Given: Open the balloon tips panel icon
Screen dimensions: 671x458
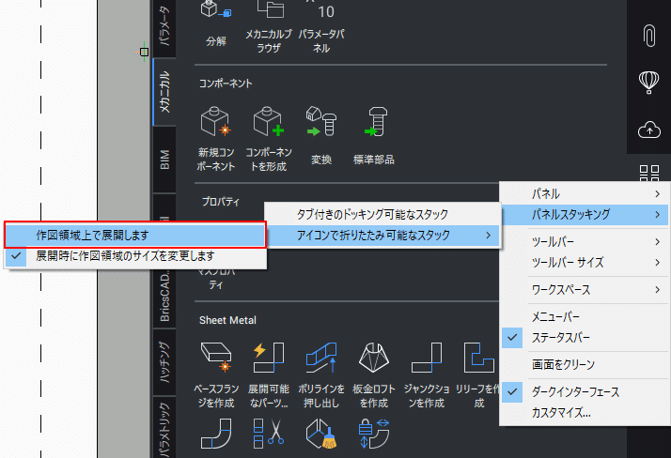Looking at the screenshot, I should tap(649, 82).
